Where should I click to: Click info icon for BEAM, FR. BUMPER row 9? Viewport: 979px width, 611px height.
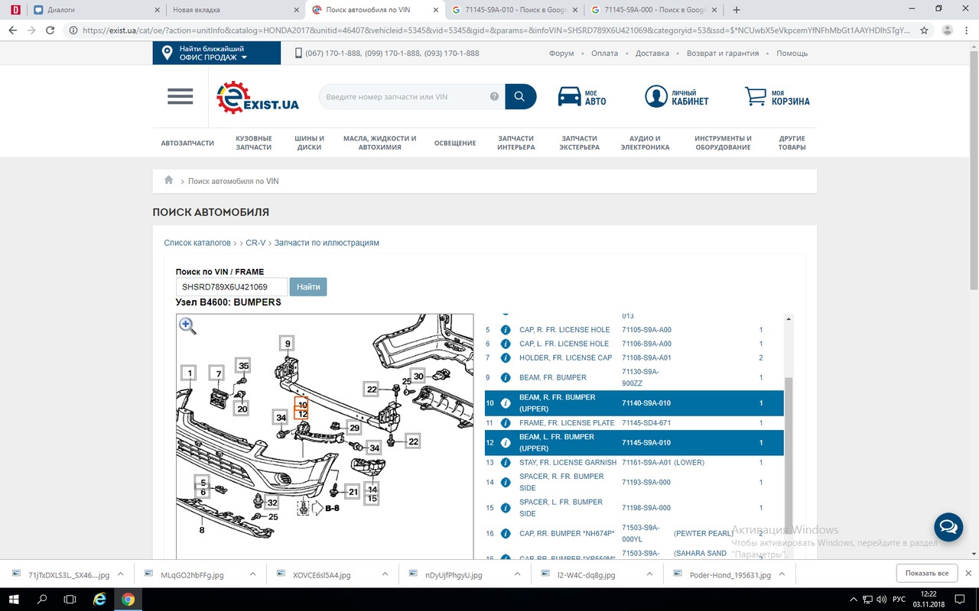coord(506,377)
